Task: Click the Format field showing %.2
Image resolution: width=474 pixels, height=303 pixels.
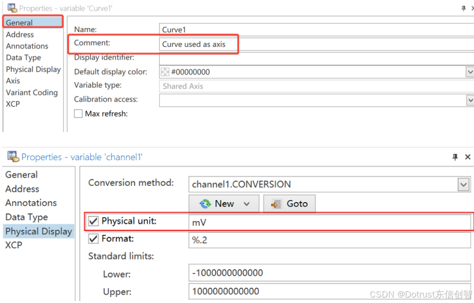Action: coord(329,240)
